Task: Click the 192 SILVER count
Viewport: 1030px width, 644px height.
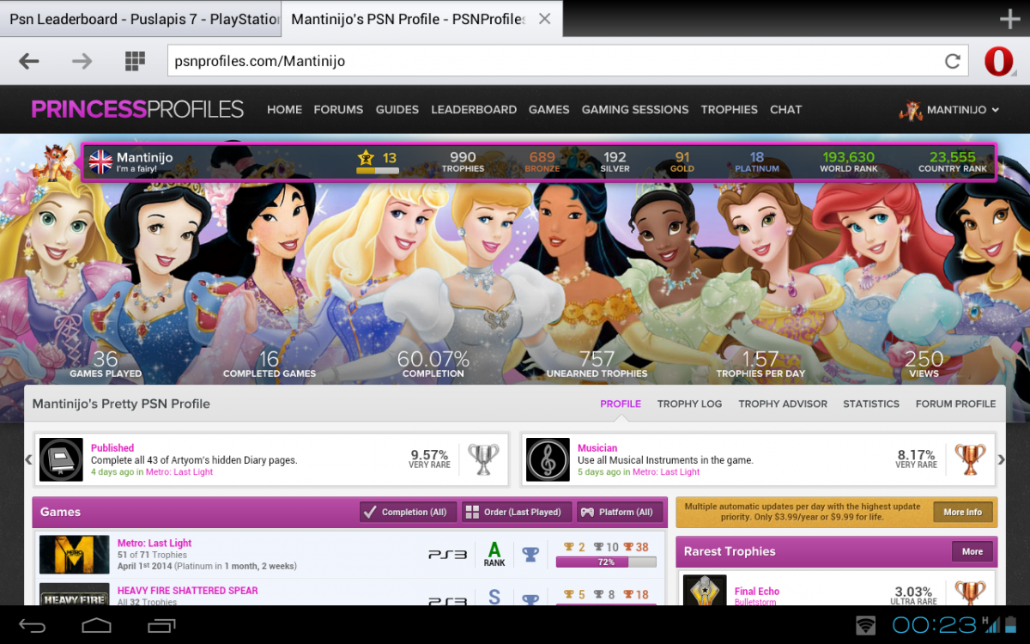Action: tap(615, 161)
